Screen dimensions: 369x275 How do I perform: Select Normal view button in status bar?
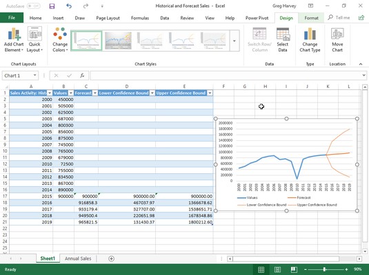[x=261, y=269]
